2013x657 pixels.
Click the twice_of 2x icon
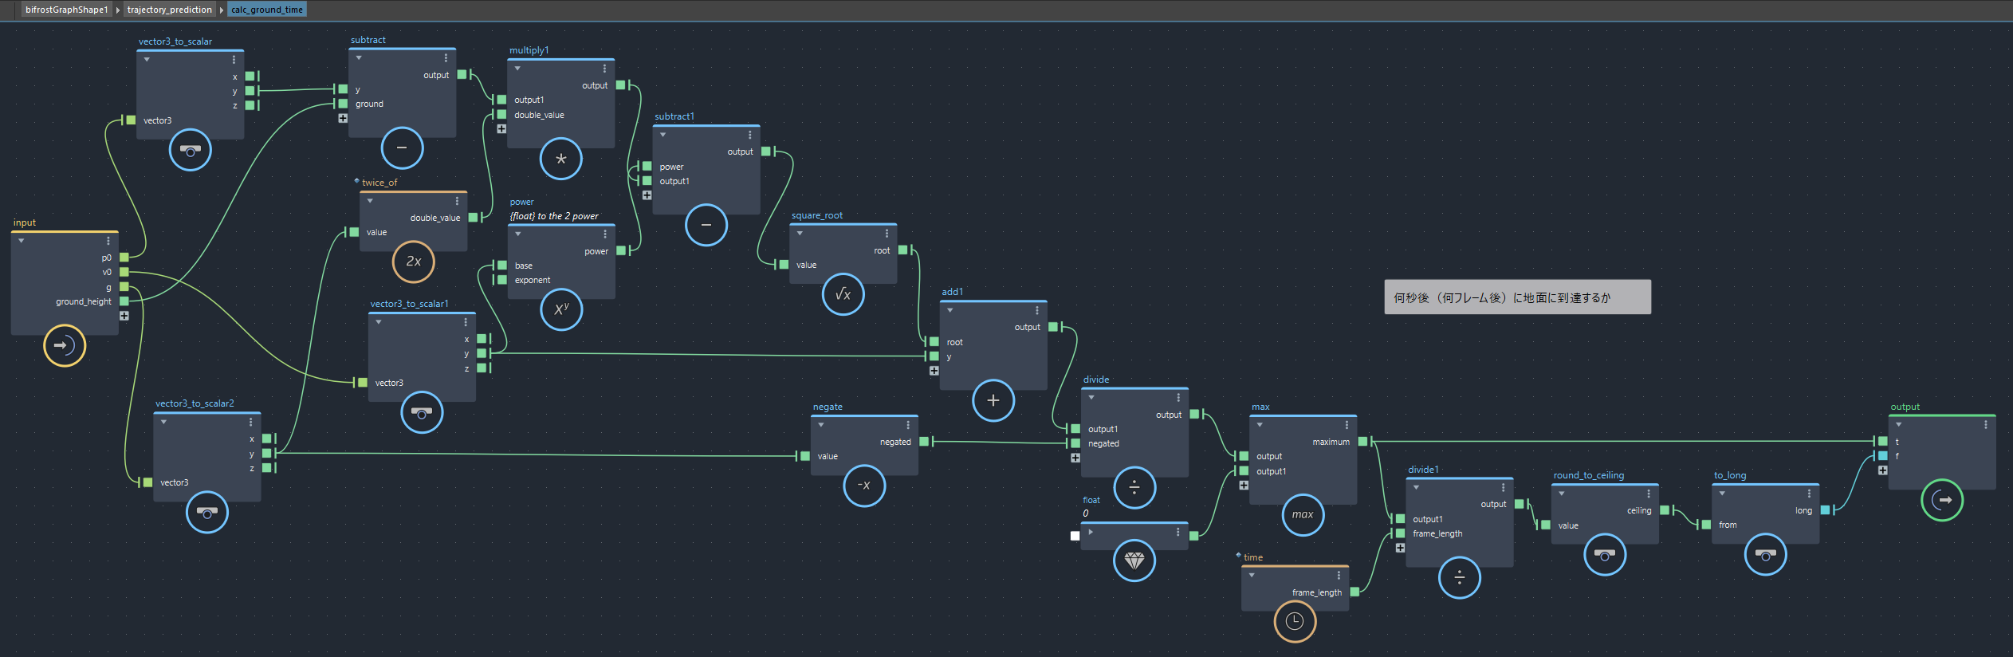click(x=413, y=262)
